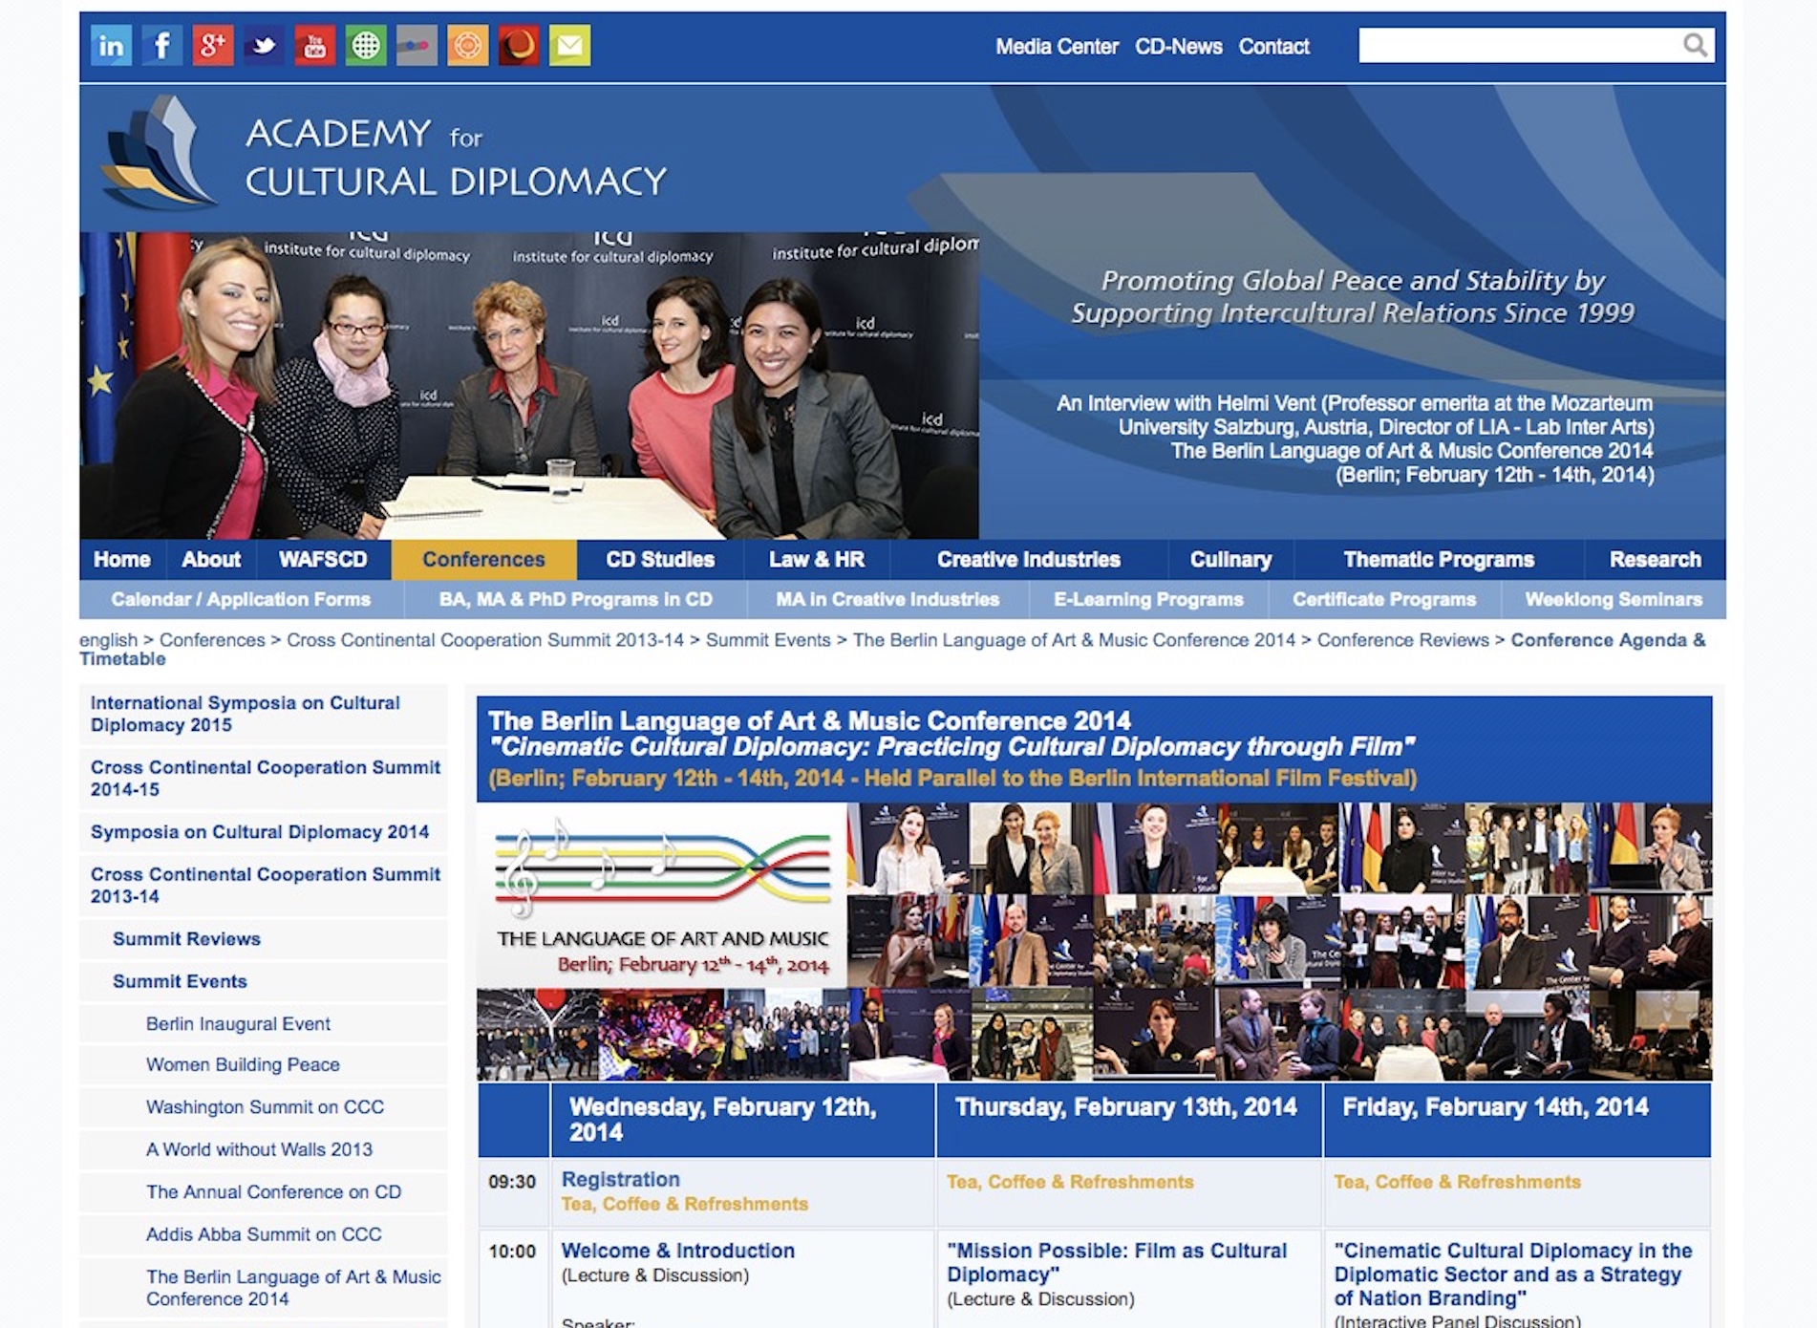Open the LinkedIn social icon
This screenshot has width=1817, height=1328.
(x=111, y=46)
